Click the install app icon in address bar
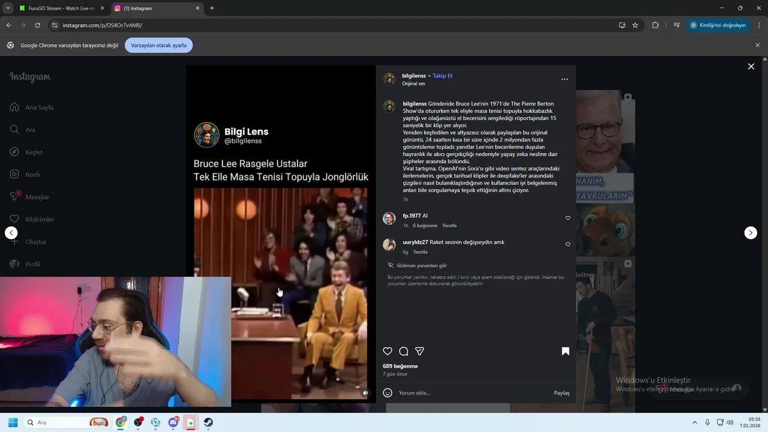Image resolution: width=768 pixels, height=432 pixels. click(622, 25)
